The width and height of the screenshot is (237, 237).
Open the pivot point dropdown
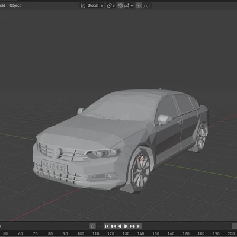tap(111, 5)
